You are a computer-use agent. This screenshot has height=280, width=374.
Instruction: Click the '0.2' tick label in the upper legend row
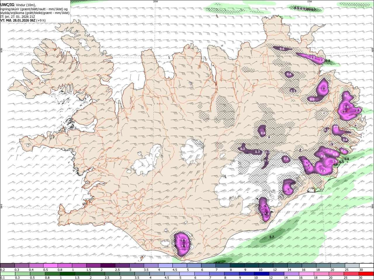[x=3, y=269]
